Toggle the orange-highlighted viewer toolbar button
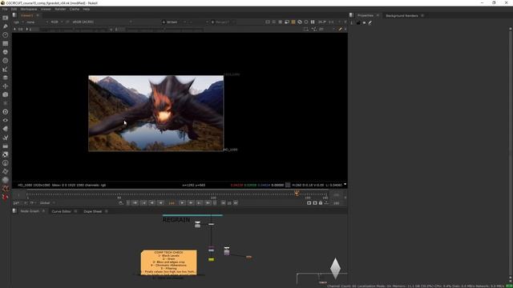The width and height of the screenshot is (513, 288). 293,22
